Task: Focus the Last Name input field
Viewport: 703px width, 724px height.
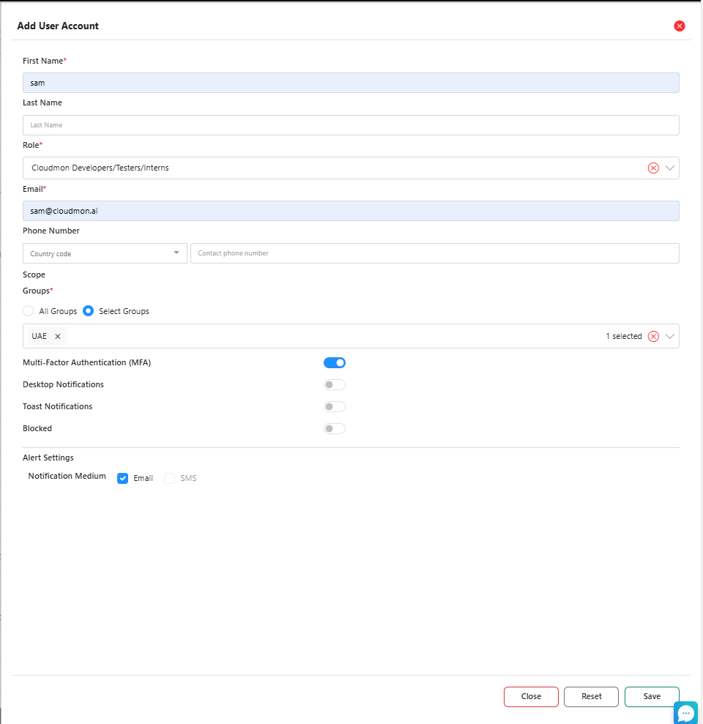Action: click(351, 125)
